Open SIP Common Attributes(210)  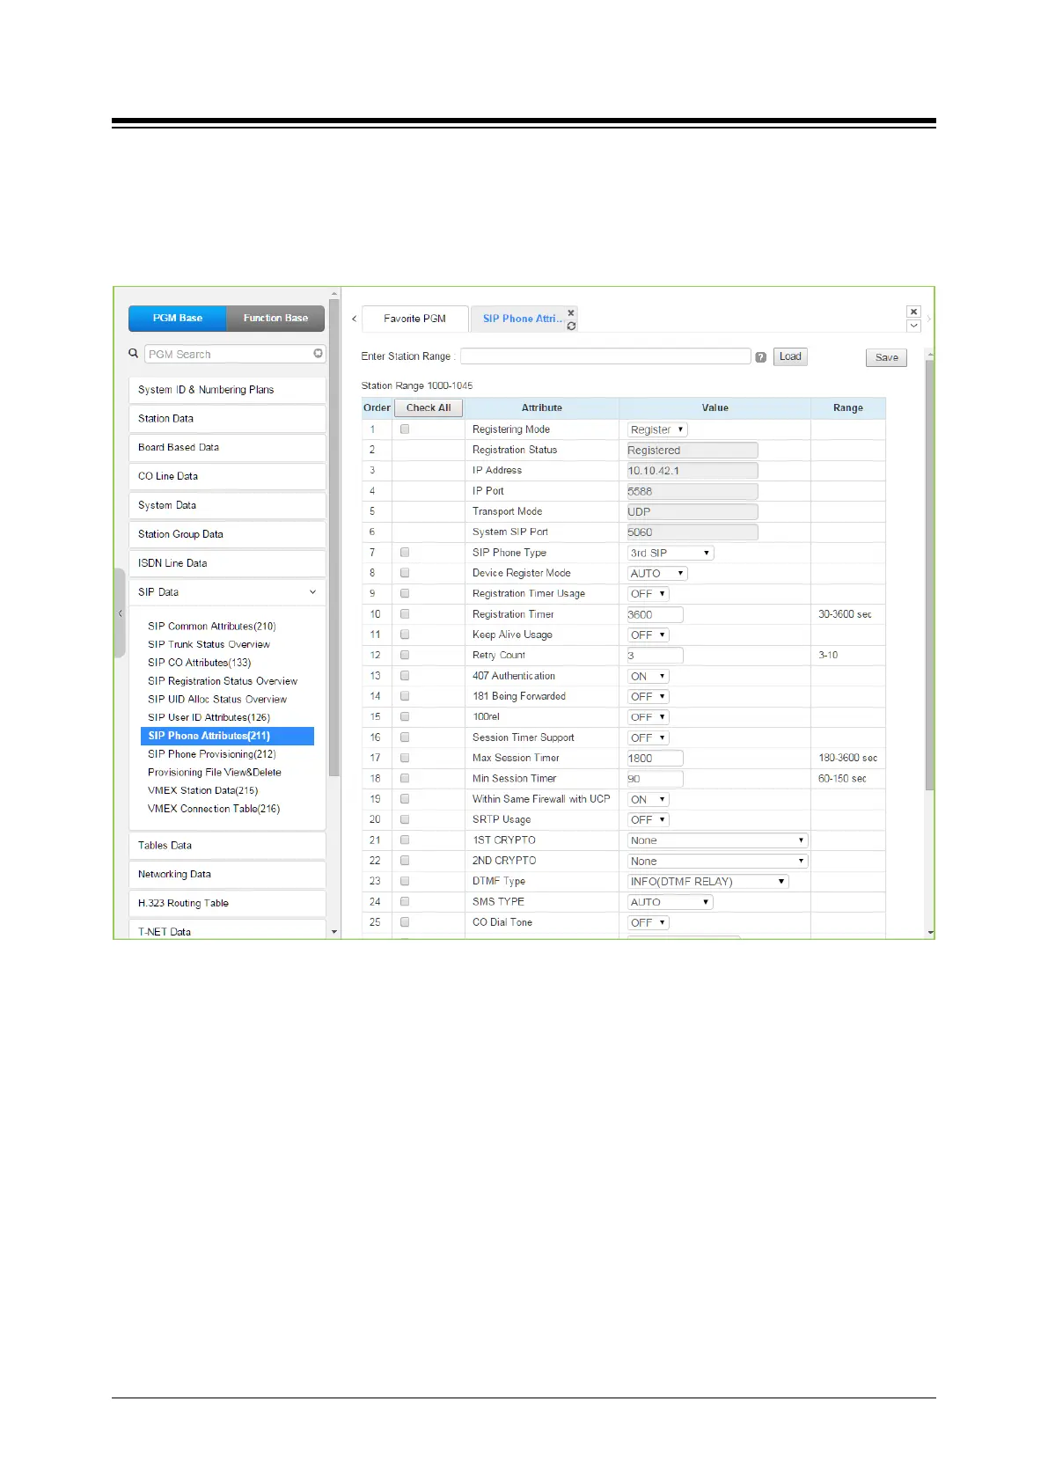212,627
